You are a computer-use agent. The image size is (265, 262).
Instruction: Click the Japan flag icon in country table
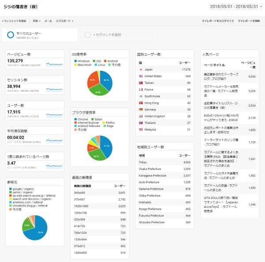coord(141,70)
